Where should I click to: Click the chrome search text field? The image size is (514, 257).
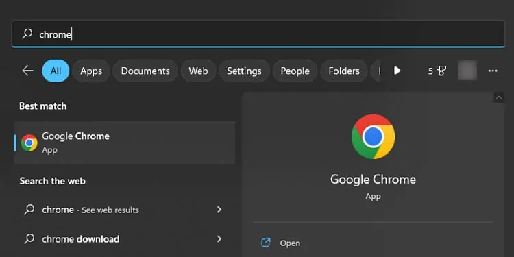[258, 34]
